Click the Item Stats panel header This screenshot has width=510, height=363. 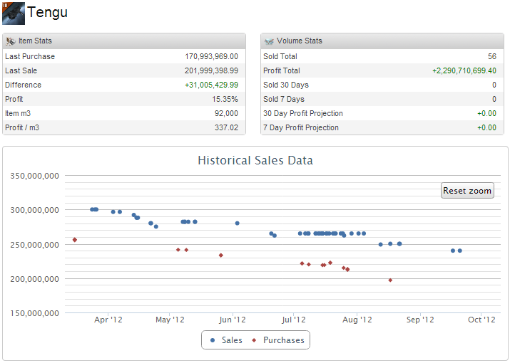[124, 41]
